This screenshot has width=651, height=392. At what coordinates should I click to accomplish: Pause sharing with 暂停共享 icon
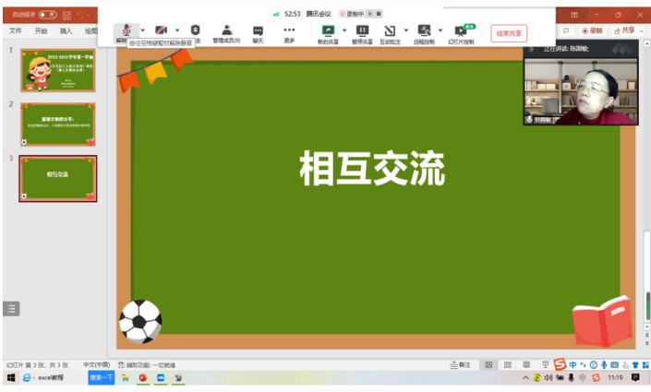pyautogui.click(x=362, y=31)
